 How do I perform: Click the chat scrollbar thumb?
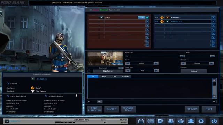[214, 90]
